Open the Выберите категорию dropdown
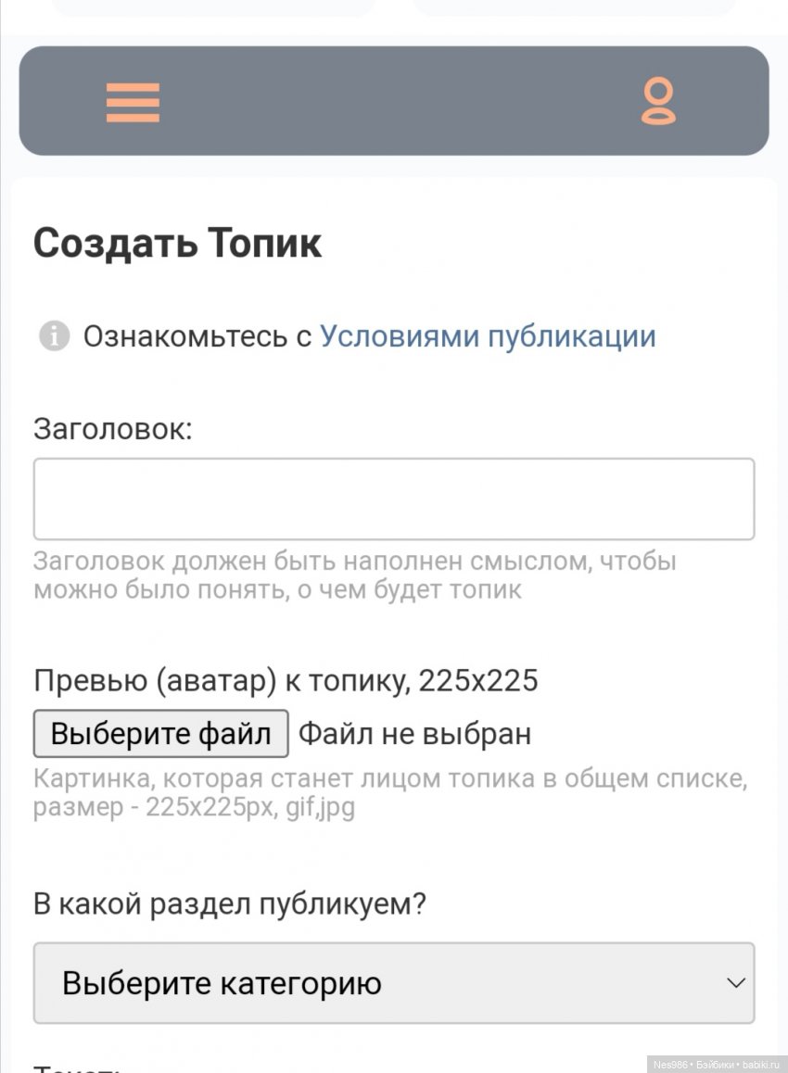 point(394,983)
